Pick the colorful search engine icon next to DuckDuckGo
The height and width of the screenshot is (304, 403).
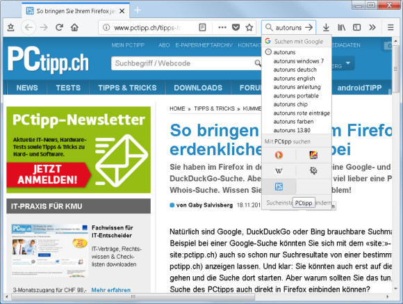[313, 155]
